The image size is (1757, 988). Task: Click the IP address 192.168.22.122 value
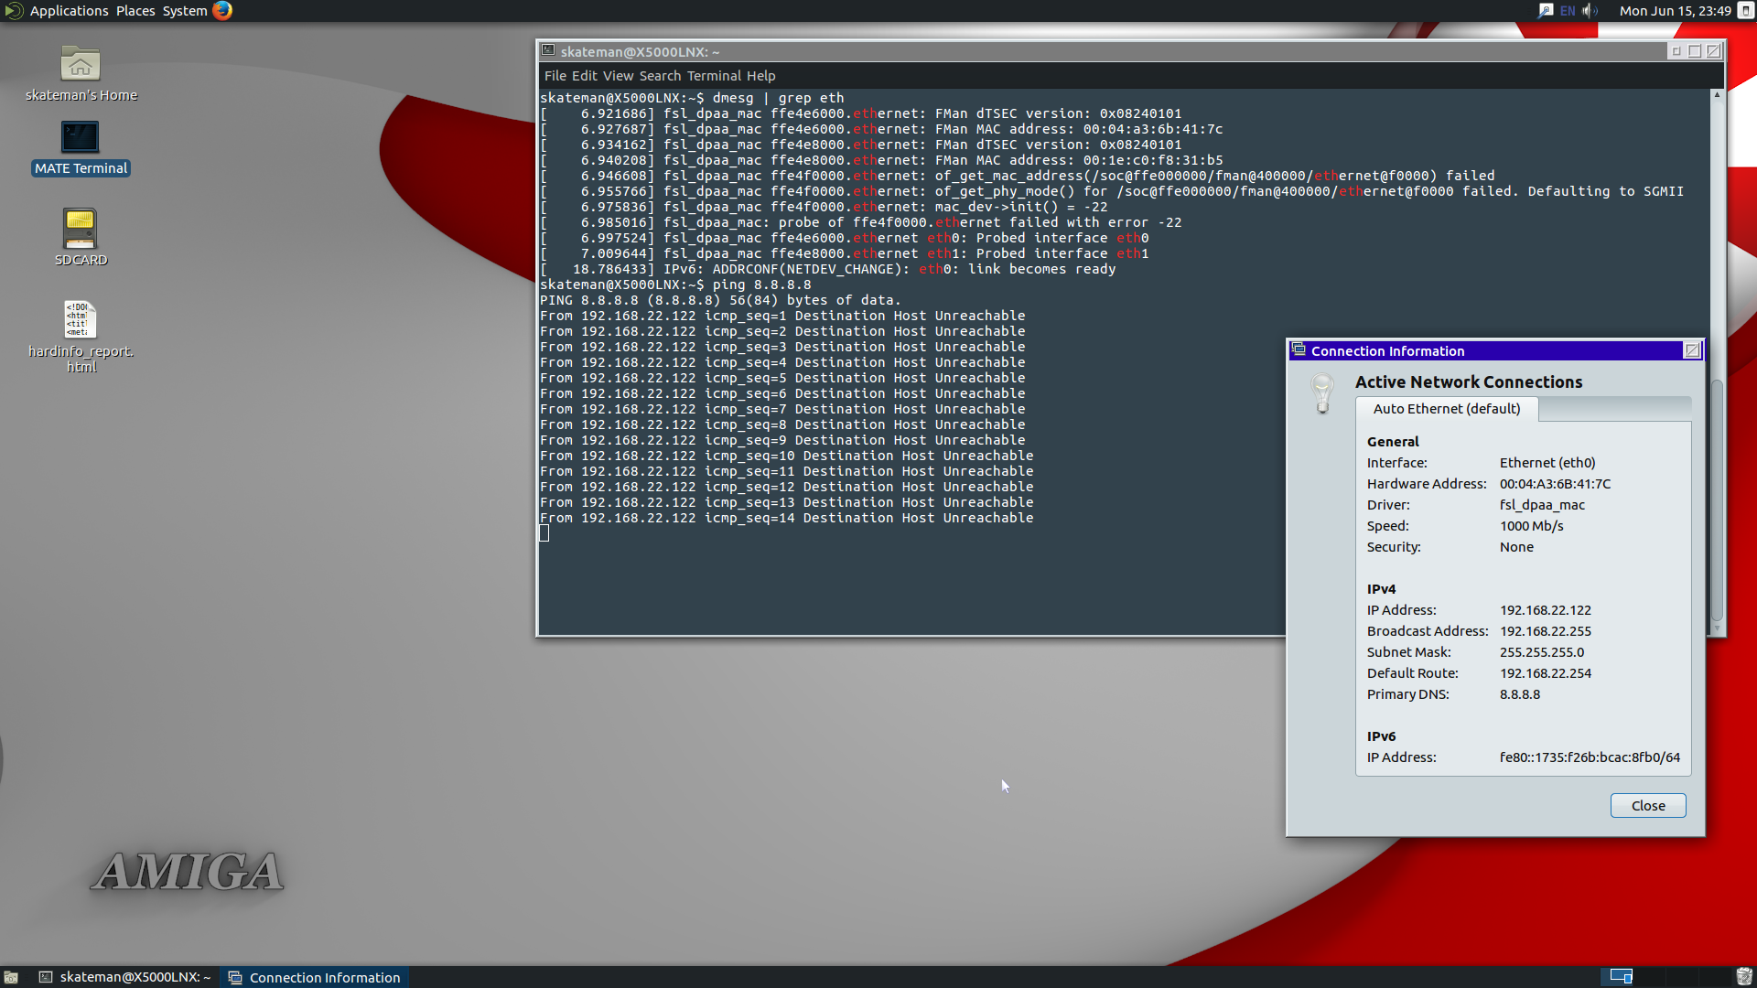coord(1545,610)
